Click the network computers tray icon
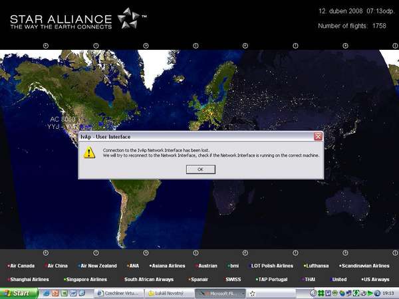 coord(349,294)
